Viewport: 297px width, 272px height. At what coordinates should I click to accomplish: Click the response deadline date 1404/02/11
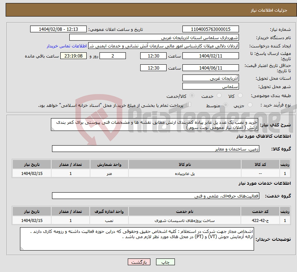pos(211,56)
